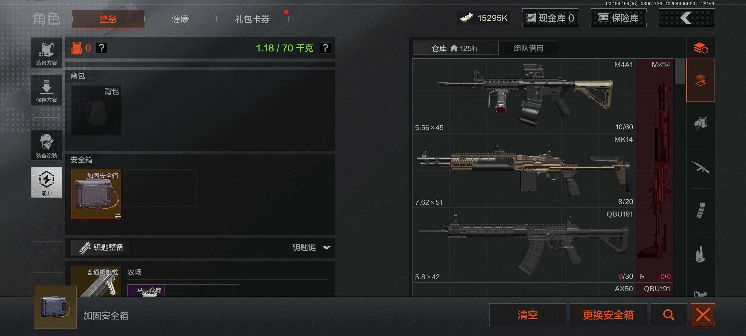Tap the swap arrows on 加固安全箱

117,216
